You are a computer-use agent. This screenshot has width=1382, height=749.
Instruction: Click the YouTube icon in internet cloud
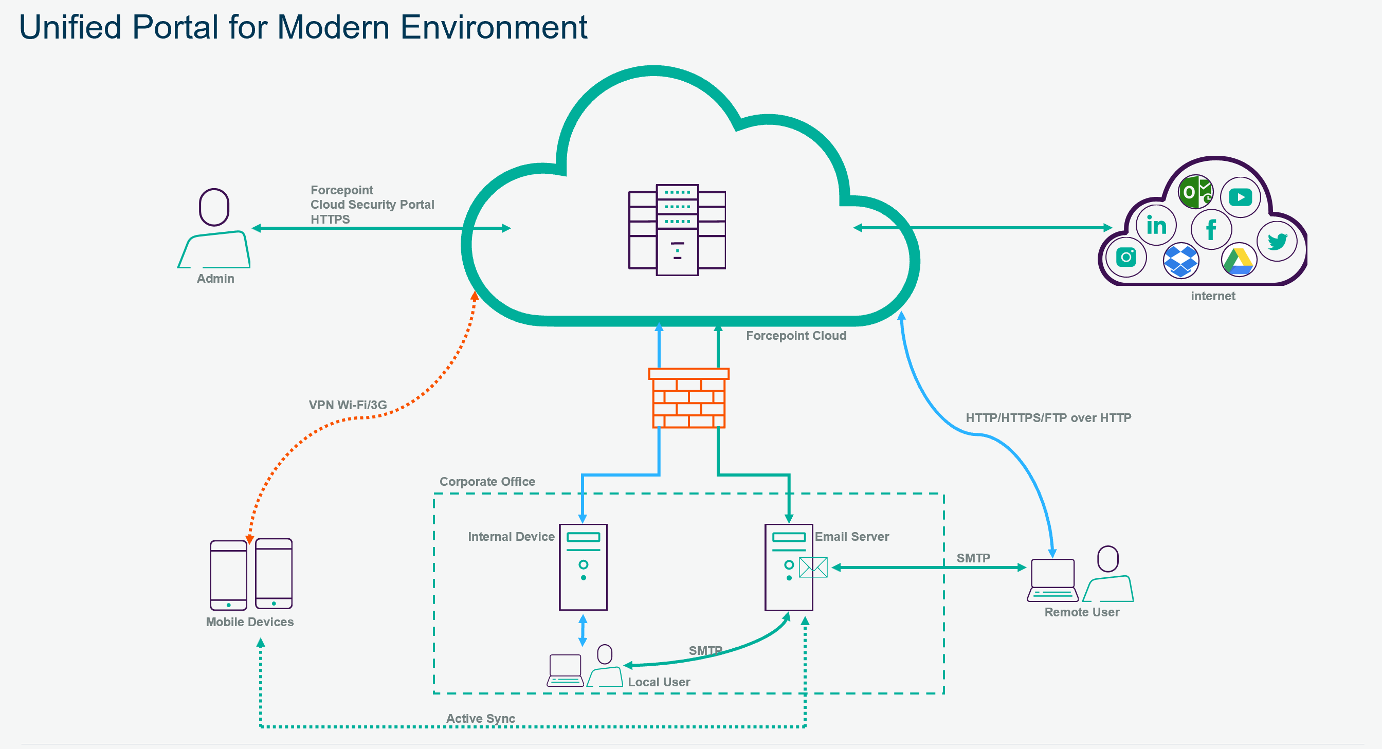coord(1241,197)
